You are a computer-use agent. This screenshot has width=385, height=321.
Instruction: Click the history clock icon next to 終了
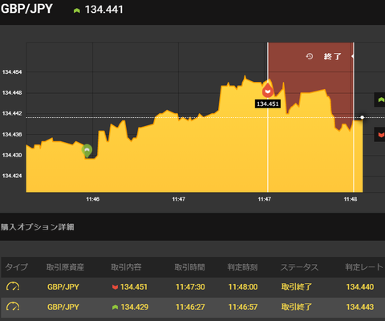click(x=310, y=56)
